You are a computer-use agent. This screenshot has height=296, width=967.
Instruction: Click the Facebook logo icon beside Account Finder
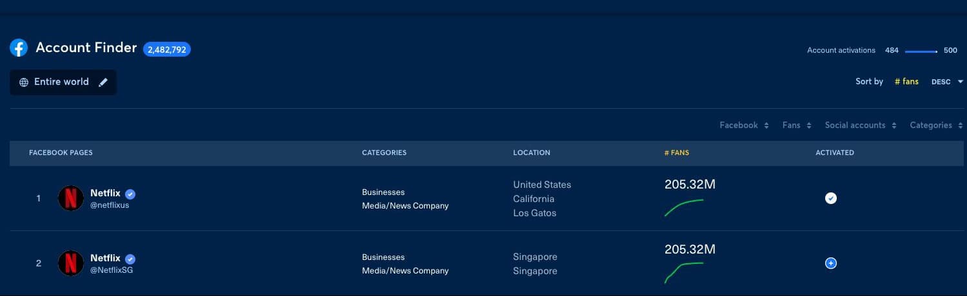click(x=19, y=48)
